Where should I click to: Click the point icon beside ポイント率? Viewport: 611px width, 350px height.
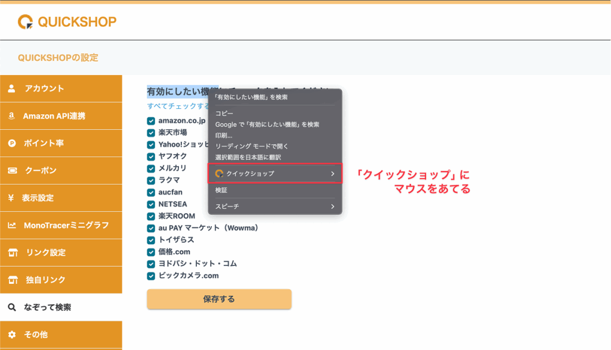click(12, 143)
